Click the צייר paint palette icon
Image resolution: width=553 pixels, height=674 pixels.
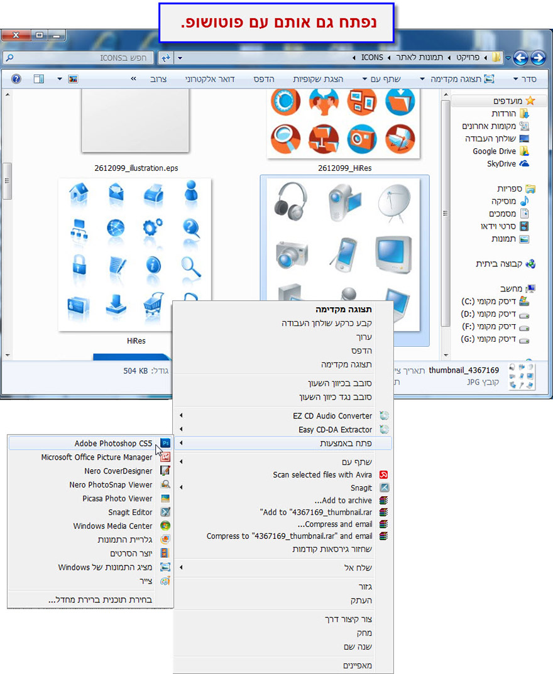(165, 581)
